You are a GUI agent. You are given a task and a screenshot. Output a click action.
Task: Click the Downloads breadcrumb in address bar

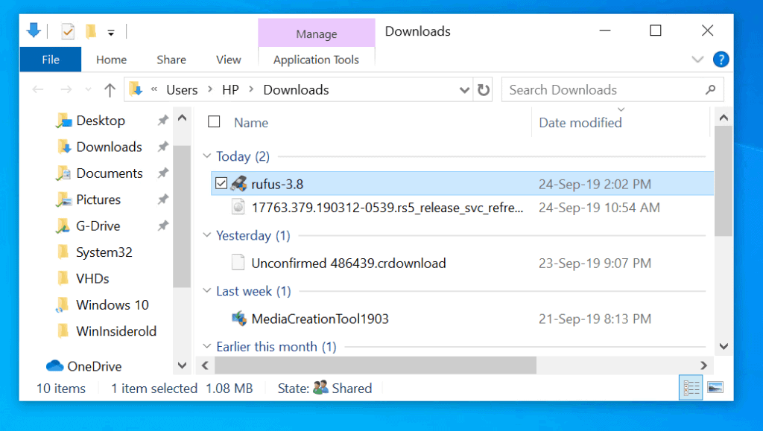click(296, 90)
